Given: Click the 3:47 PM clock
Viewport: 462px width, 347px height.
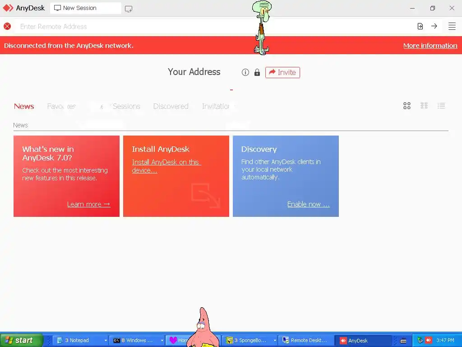Looking at the screenshot, I should [445, 340].
